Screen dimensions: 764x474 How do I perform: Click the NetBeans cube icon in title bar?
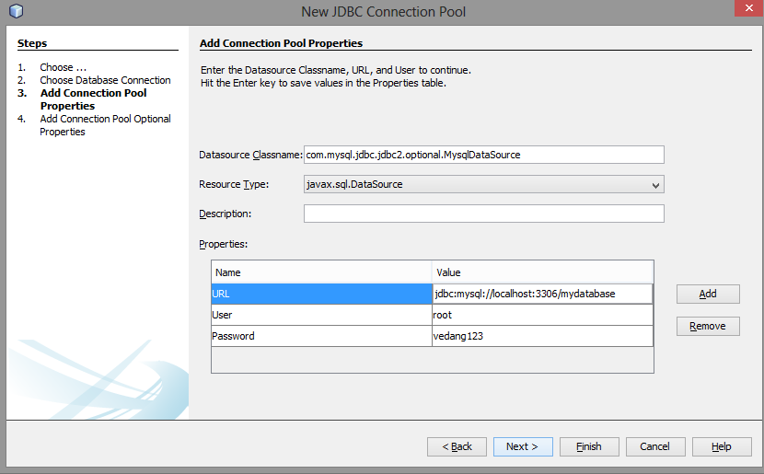click(x=15, y=11)
